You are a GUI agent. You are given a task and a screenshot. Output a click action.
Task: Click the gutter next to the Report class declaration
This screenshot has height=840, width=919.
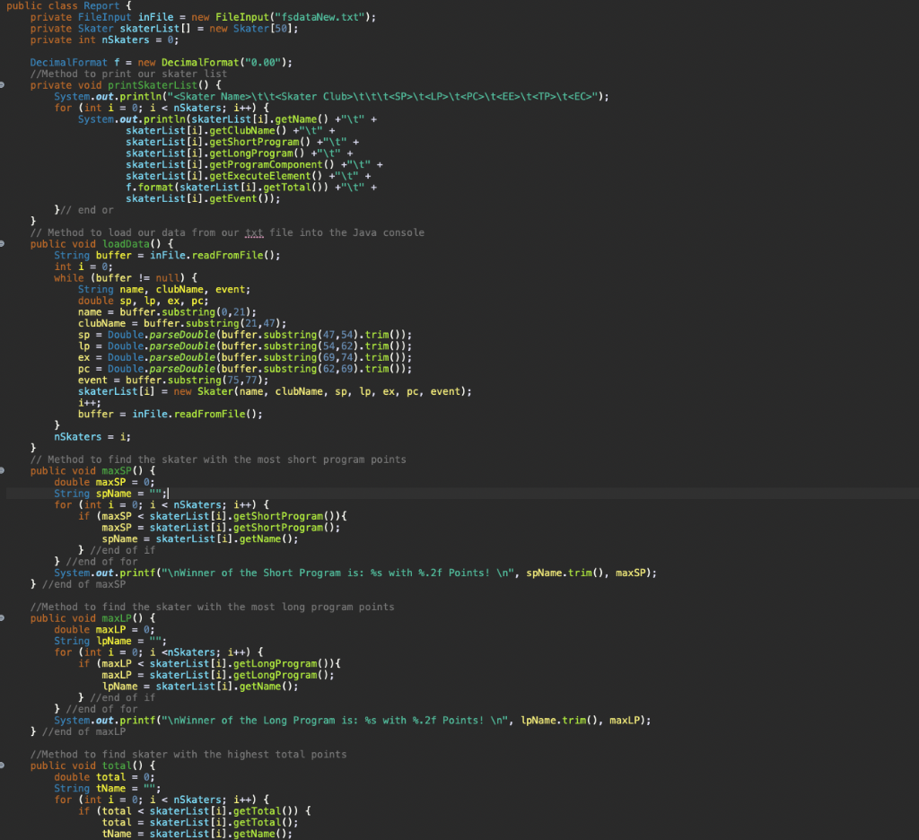click(5, 5)
